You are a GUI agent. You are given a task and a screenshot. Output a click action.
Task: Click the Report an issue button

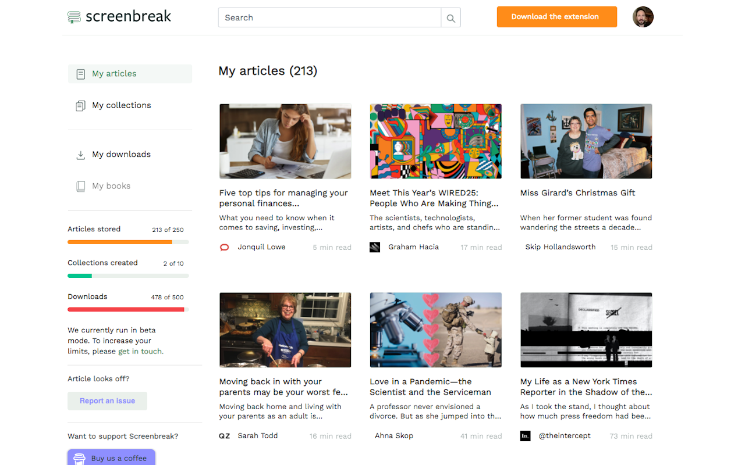click(x=107, y=401)
